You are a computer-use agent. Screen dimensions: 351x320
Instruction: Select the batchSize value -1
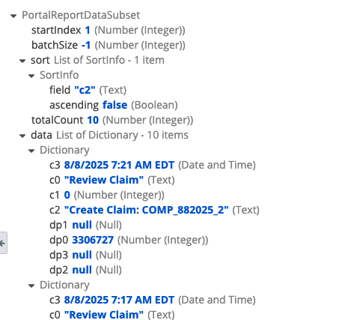86,45
